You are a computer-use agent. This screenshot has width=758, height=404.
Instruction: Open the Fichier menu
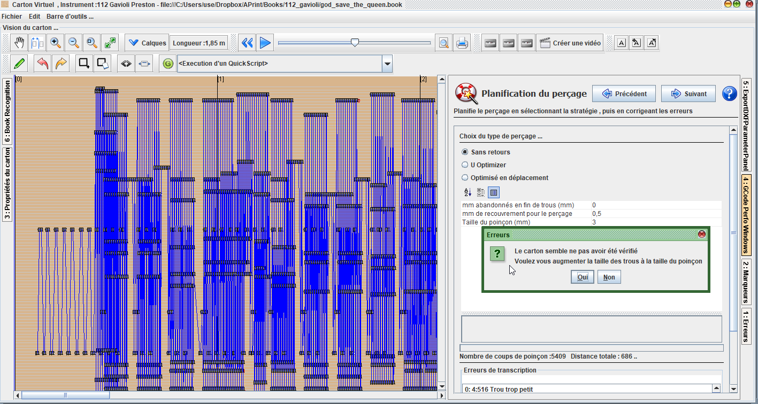[x=12, y=17]
